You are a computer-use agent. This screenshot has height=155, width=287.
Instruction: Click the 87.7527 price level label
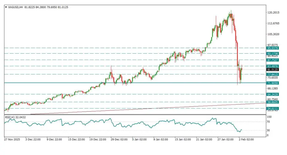(x=273, y=60)
